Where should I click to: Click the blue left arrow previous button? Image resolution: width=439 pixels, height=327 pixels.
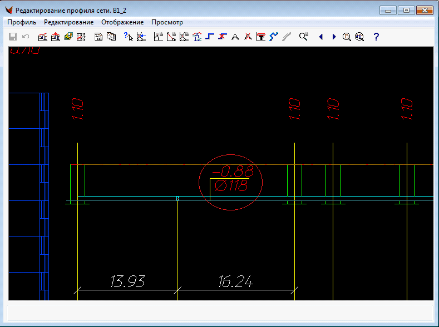[x=321, y=37]
